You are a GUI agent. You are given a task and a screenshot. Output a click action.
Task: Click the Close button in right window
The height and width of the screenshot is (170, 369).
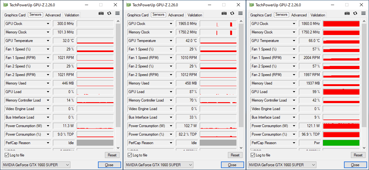[355, 165]
